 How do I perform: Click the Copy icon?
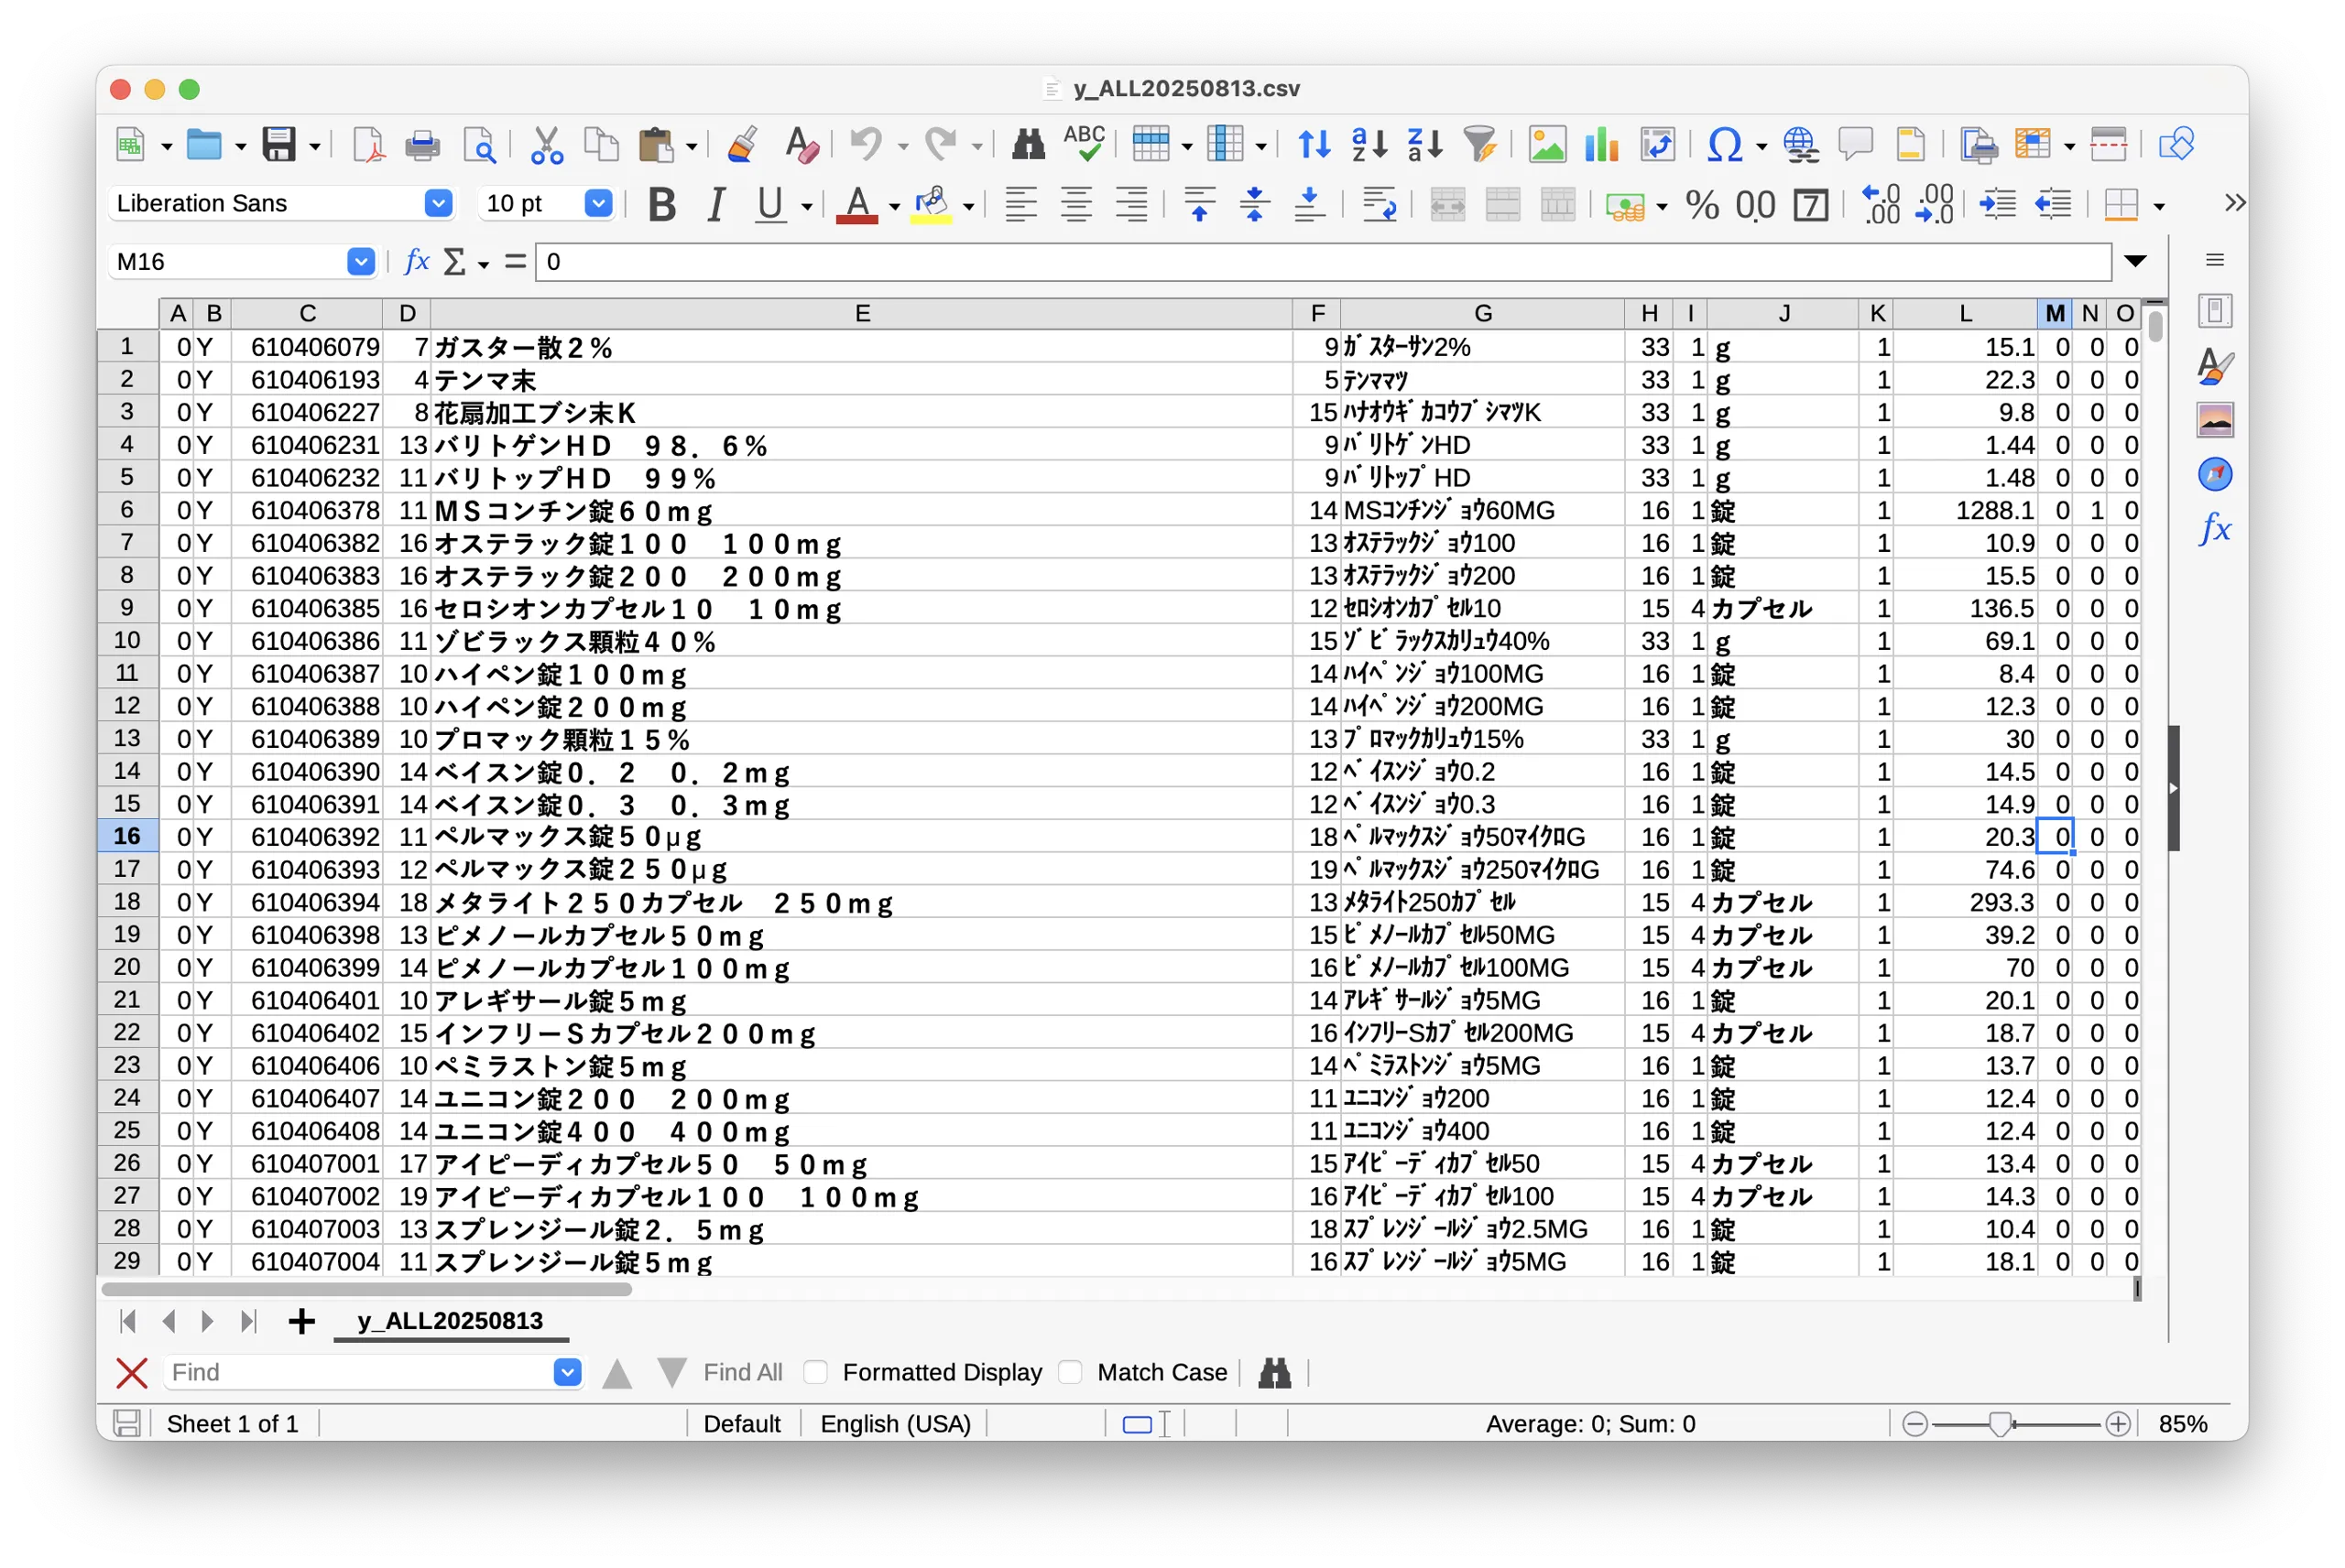point(600,145)
